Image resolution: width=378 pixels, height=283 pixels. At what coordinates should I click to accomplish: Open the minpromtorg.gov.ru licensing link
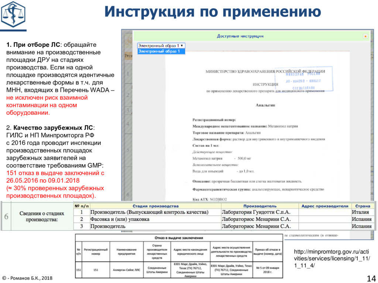click(331, 258)
